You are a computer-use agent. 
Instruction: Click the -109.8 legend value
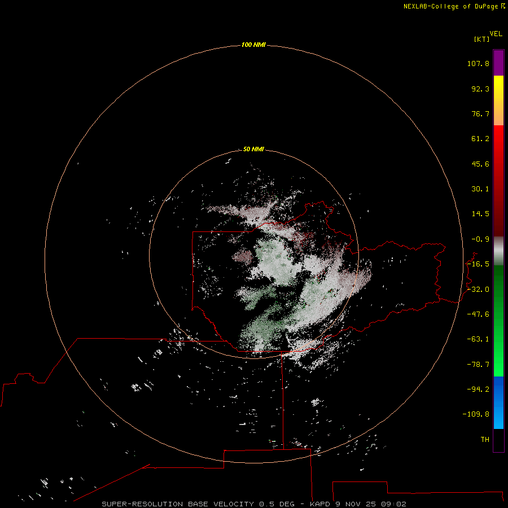pyautogui.click(x=476, y=414)
